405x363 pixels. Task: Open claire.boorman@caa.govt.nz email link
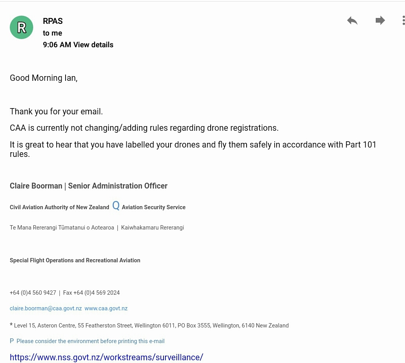click(x=46, y=308)
